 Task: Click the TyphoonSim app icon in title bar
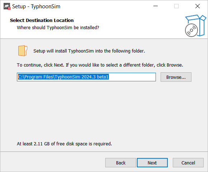coord(7,6)
